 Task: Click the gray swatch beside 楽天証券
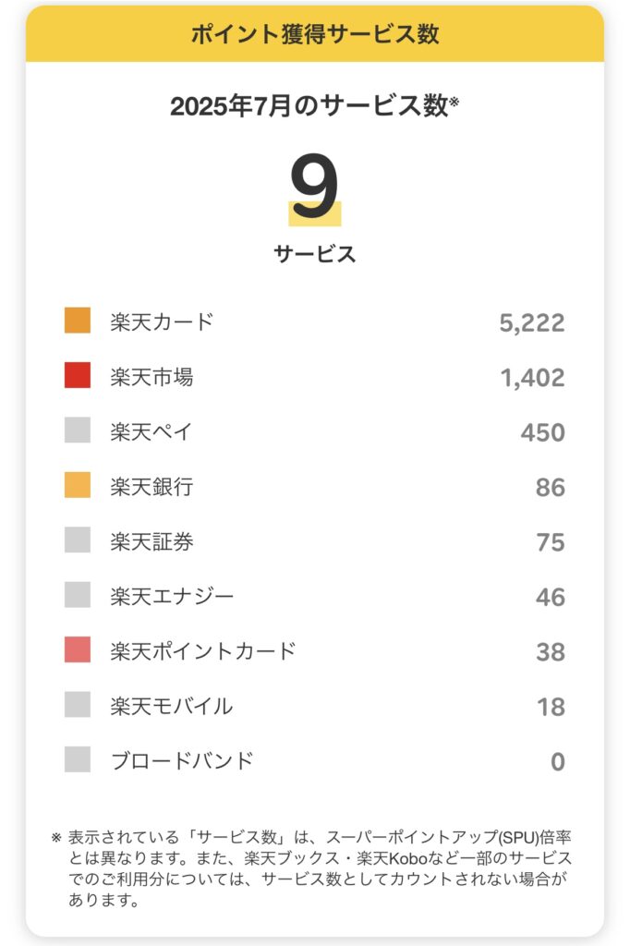(78, 540)
